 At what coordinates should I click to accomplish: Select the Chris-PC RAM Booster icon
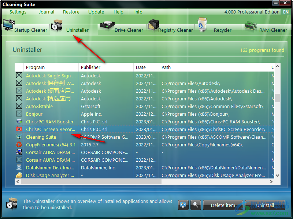coord(19,122)
